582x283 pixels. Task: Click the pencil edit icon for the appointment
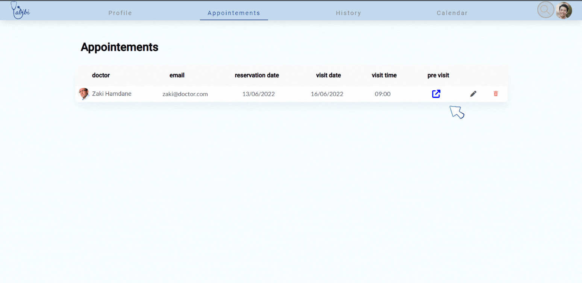pyautogui.click(x=473, y=94)
